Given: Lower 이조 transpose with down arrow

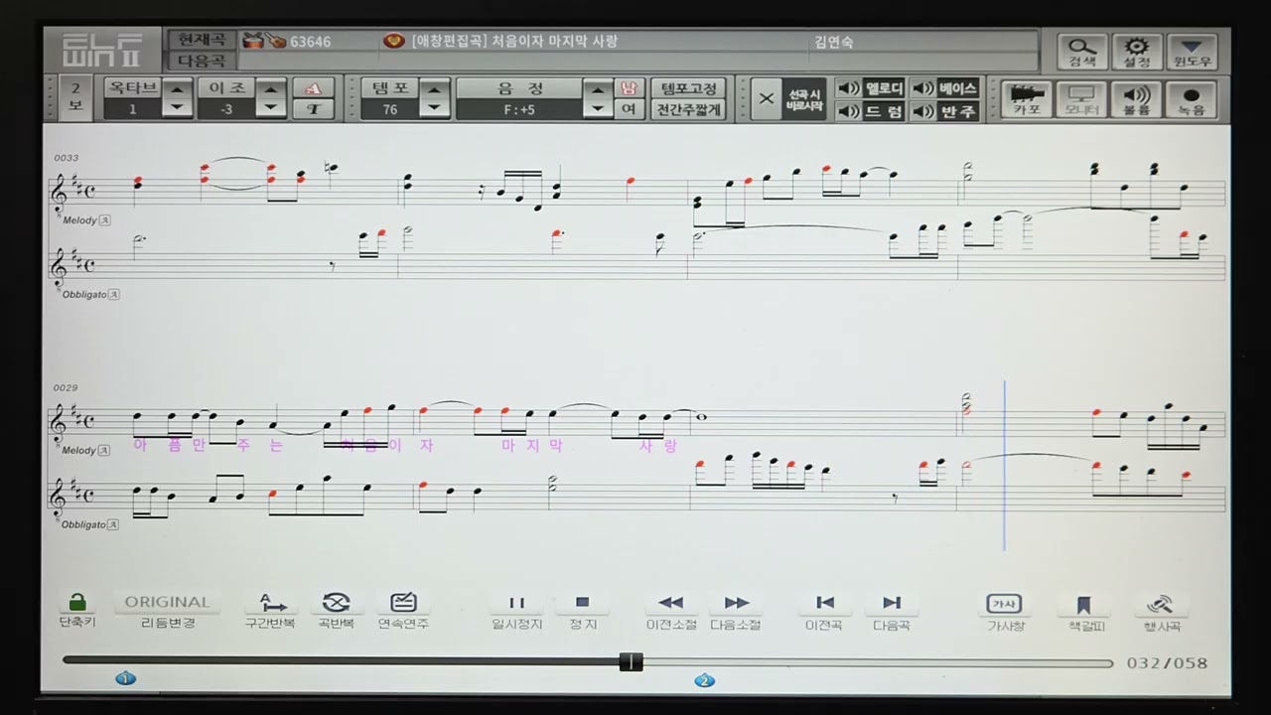Looking at the screenshot, I should tap(271, 108).
